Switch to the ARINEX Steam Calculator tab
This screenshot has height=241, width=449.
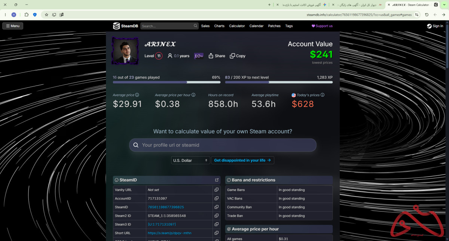[x=412, y=4]
